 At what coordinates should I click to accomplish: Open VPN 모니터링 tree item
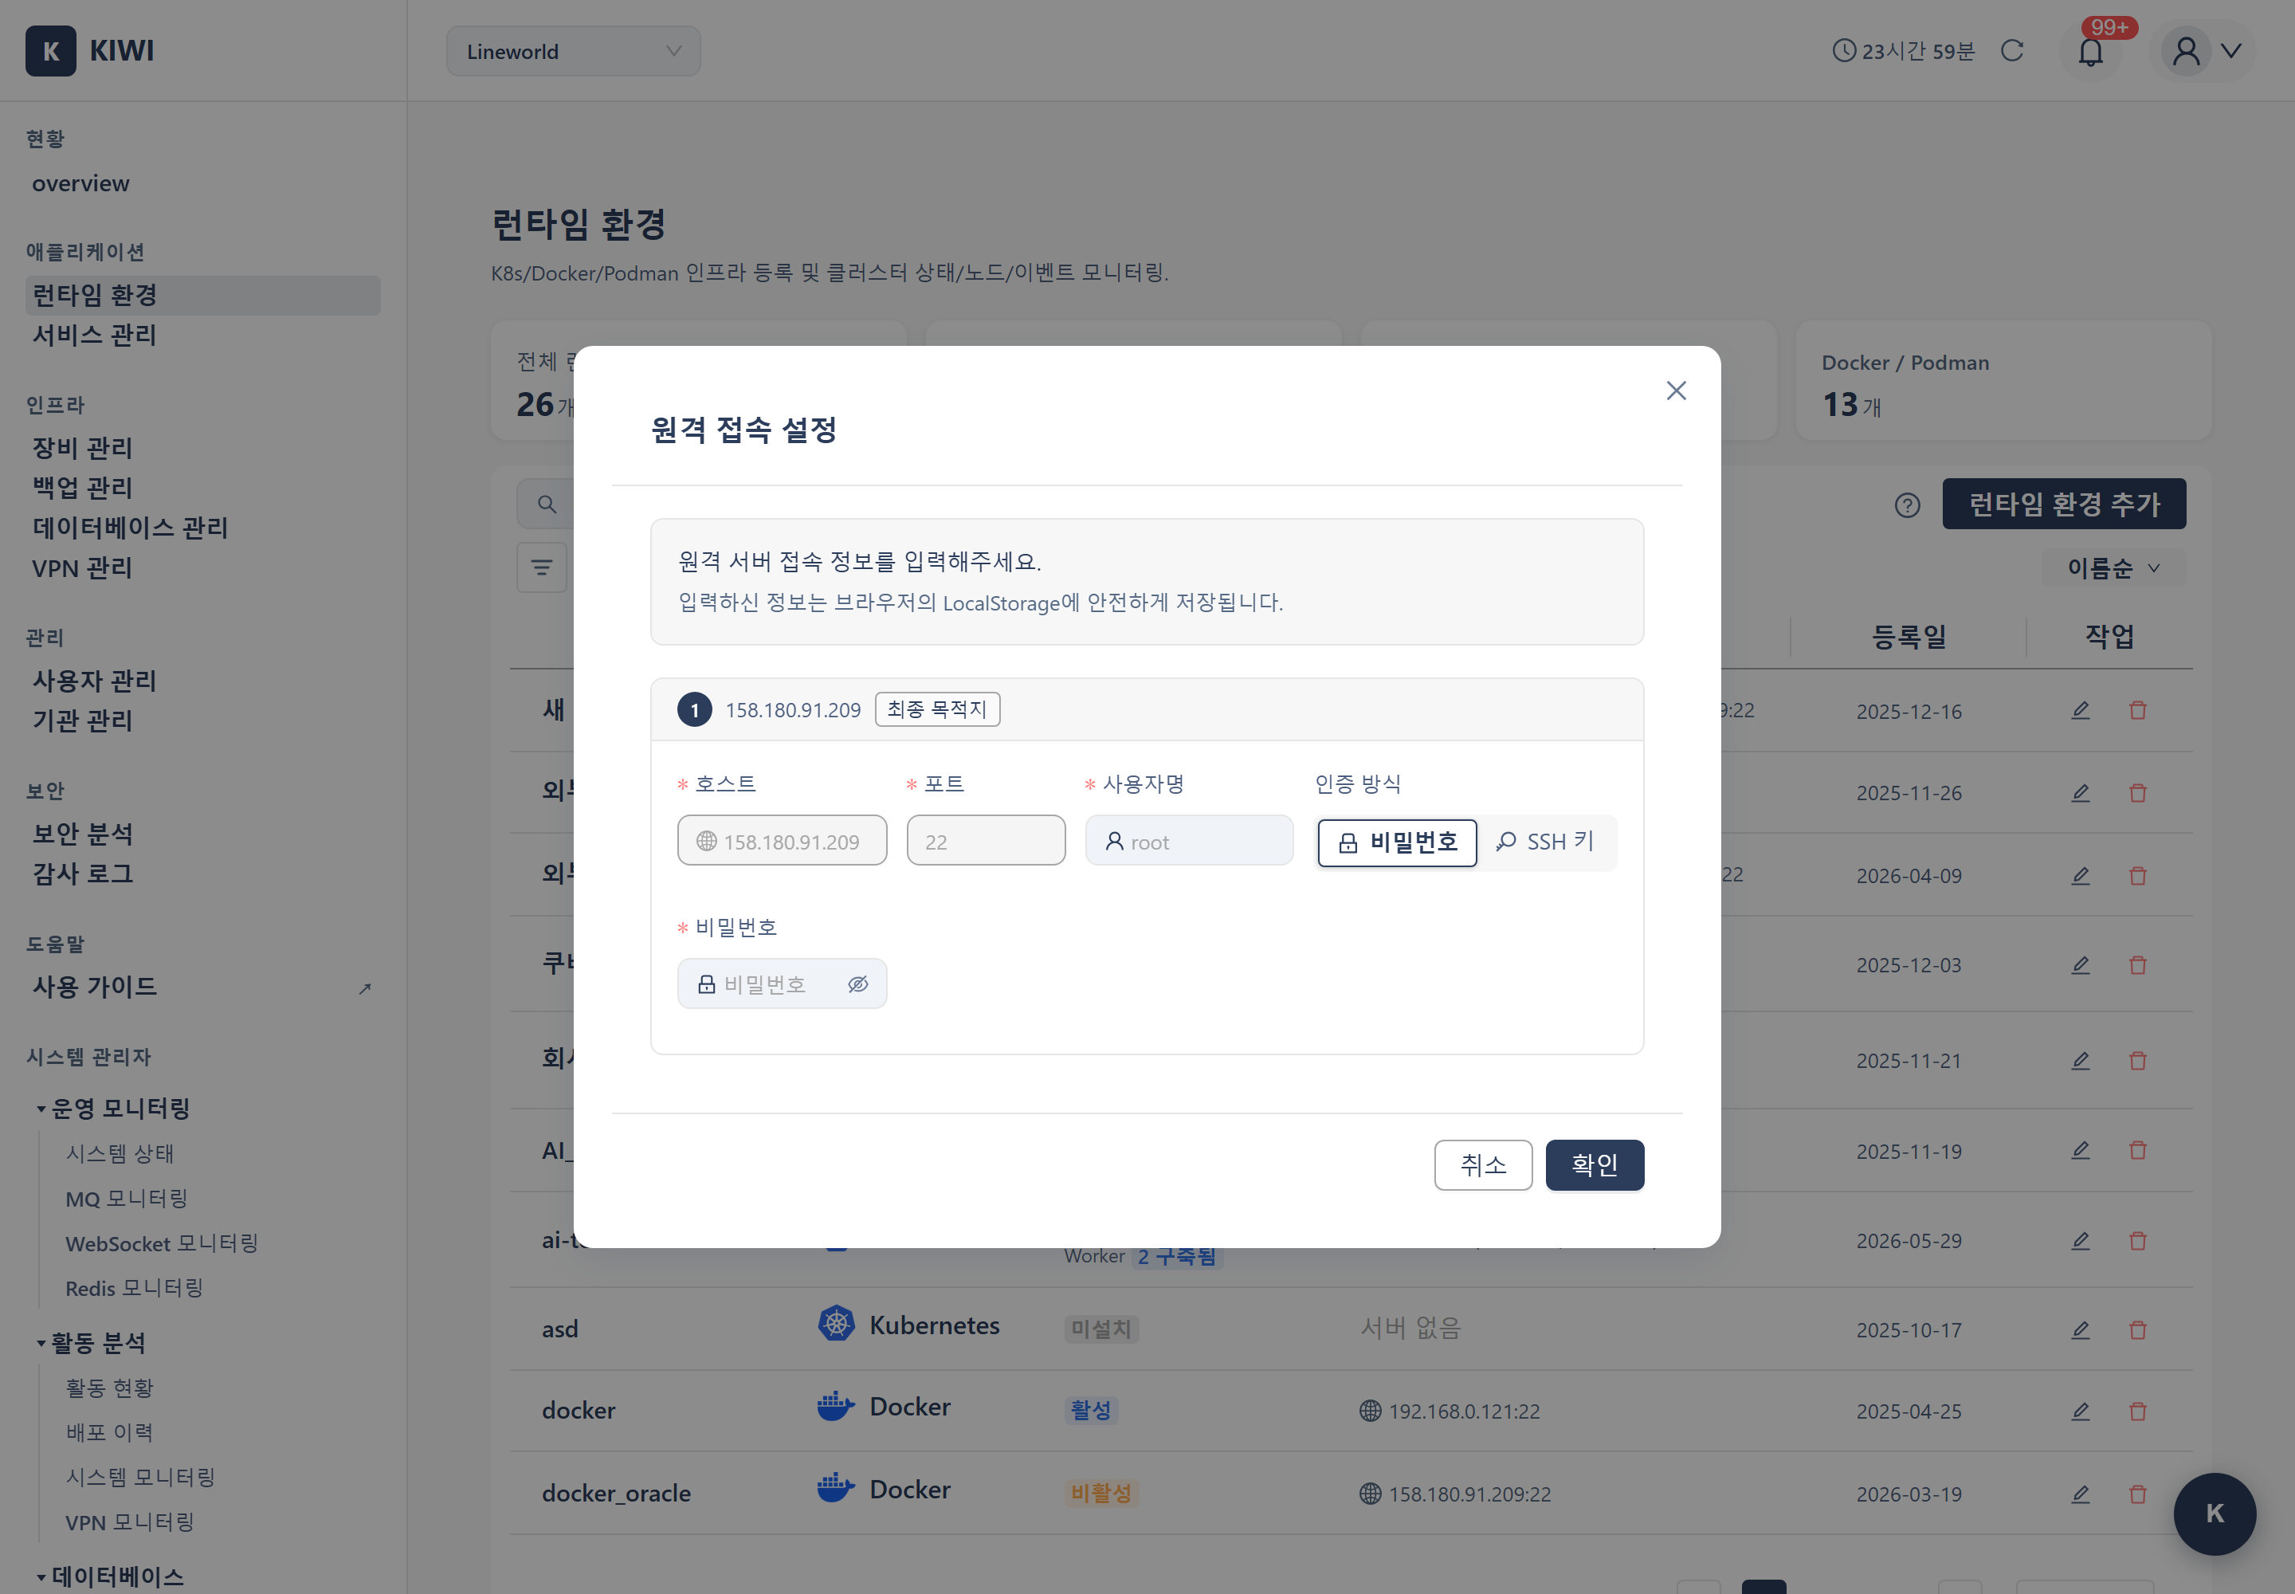pos(130,1522)
